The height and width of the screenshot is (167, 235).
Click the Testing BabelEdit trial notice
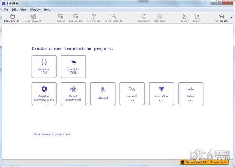pyautogui.click(x=203, y=162)
